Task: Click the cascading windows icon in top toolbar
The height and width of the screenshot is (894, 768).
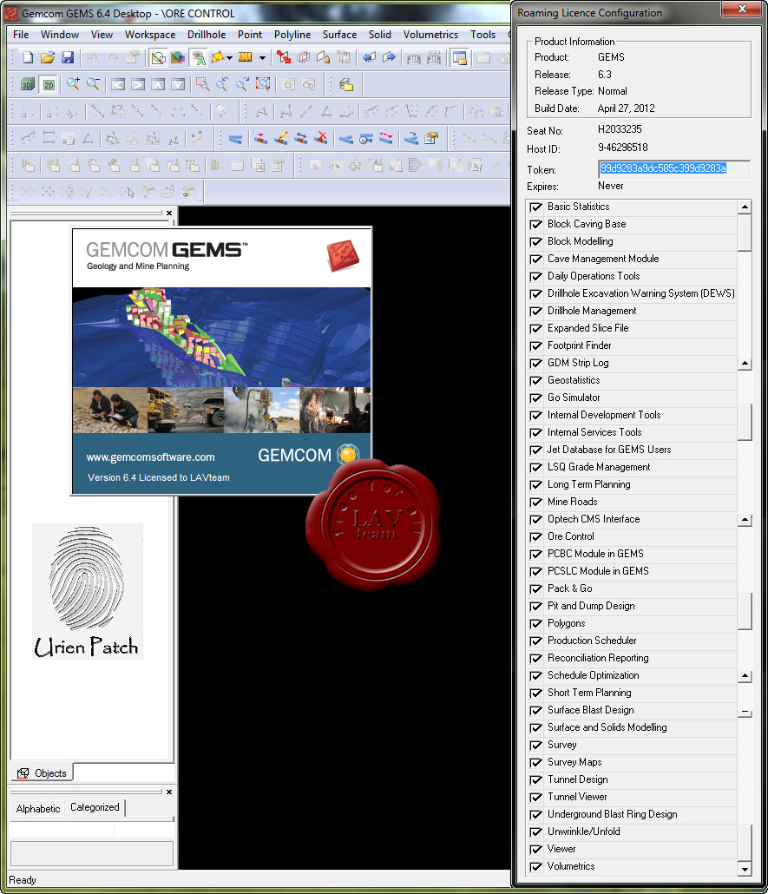Action: tap(459, 57)
